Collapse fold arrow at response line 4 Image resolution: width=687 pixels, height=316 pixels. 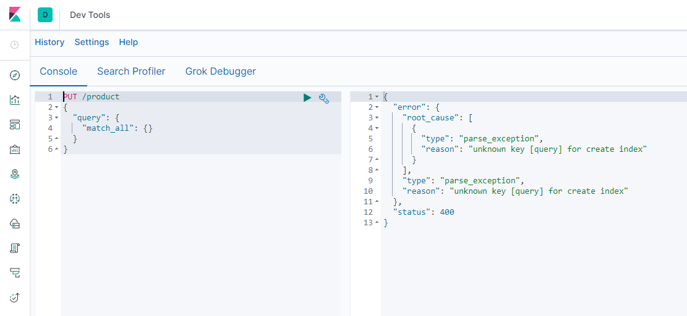[x=377, y=128]
